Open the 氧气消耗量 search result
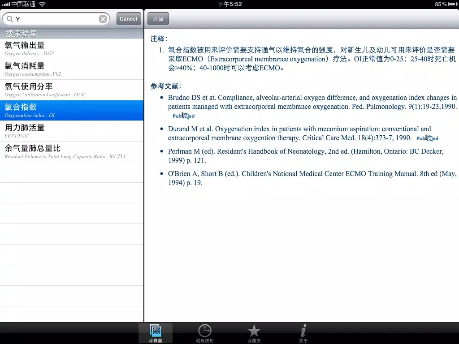459x344 pixels. pyautogui.click(x=72, y=69)
